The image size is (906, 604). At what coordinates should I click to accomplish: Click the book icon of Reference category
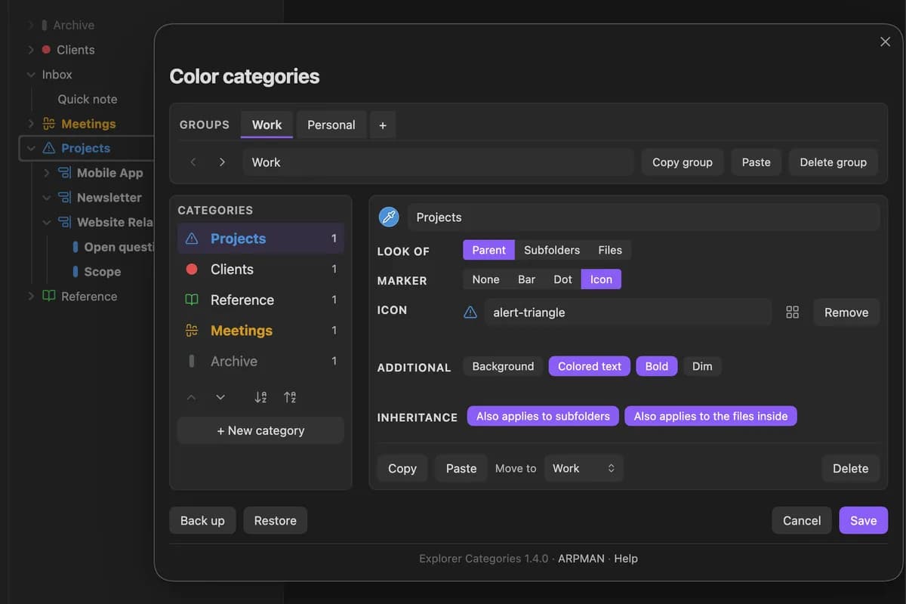(x=192, y=300)
